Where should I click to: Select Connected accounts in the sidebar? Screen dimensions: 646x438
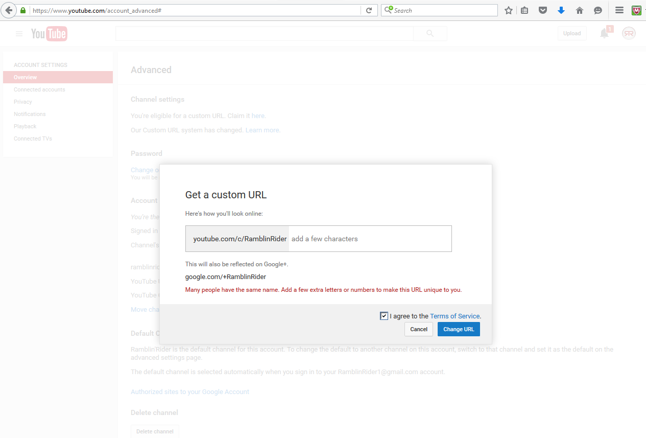(x=39, y=89)
